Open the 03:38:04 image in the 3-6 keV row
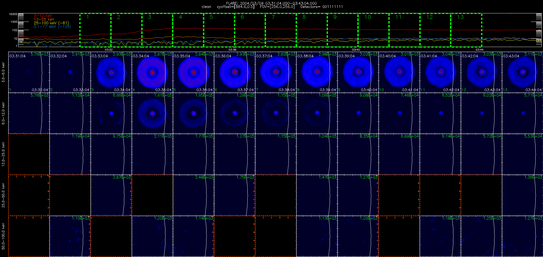Screen dimensions: 543x257 click(x=317, y=72)
